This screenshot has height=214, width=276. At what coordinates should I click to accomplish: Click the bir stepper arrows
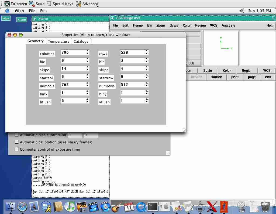click(147, 60)
